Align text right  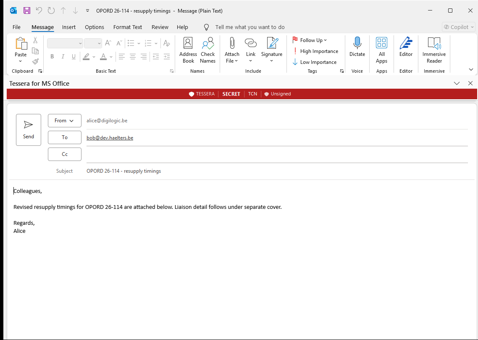tap(144, 56)
